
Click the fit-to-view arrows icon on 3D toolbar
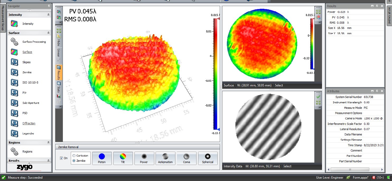tap(59, 31)
